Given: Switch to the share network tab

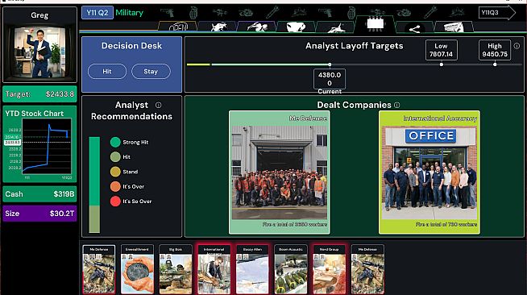Looking at the screenshot, I should click(414, 28).
